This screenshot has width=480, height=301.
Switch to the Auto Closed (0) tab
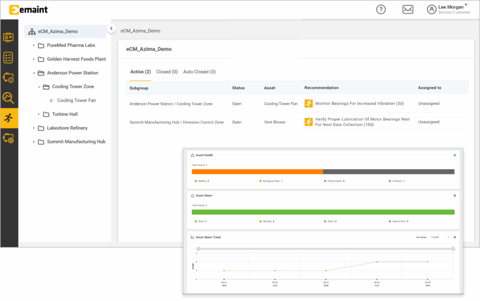tap(199, 72)
